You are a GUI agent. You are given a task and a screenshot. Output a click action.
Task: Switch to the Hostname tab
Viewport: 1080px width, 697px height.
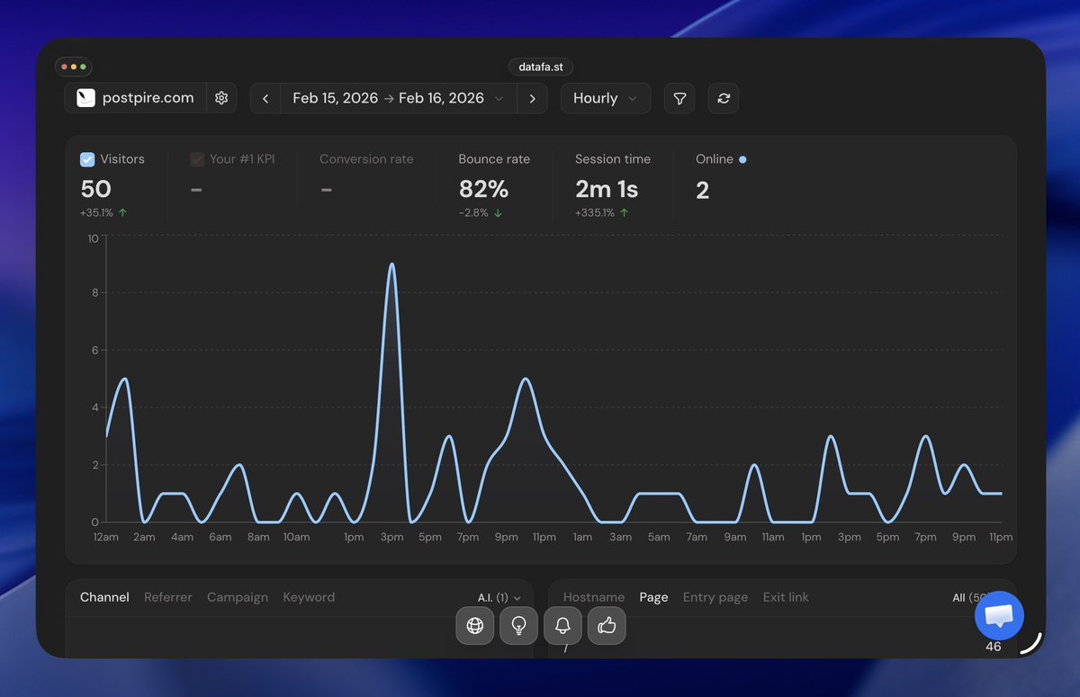tap(594, 597)
